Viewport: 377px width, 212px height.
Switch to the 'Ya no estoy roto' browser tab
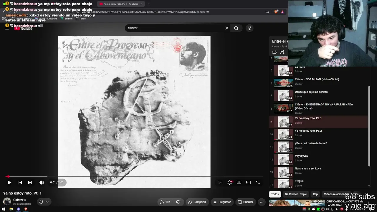(120, 4)
